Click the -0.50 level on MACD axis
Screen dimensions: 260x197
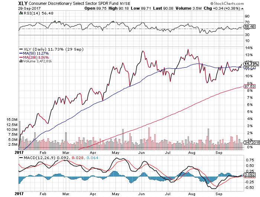(249, 188)
